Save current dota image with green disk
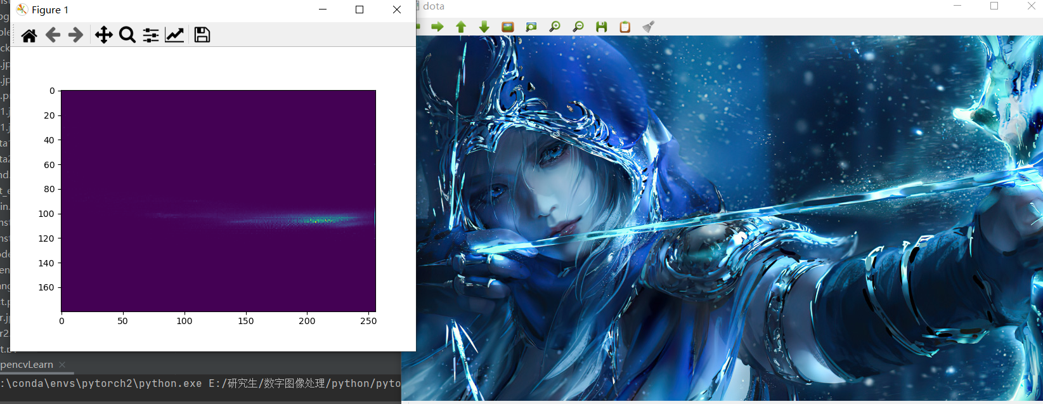This screenshot has height=404, width=1043. coord(602,27)
